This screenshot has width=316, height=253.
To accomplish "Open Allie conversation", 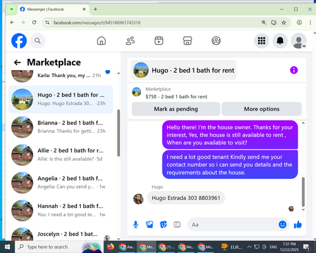I will [61, 155].
